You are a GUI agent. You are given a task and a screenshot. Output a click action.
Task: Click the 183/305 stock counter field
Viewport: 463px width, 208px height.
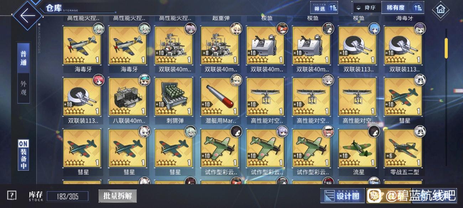pyautogui.click(x=67, y=196)
